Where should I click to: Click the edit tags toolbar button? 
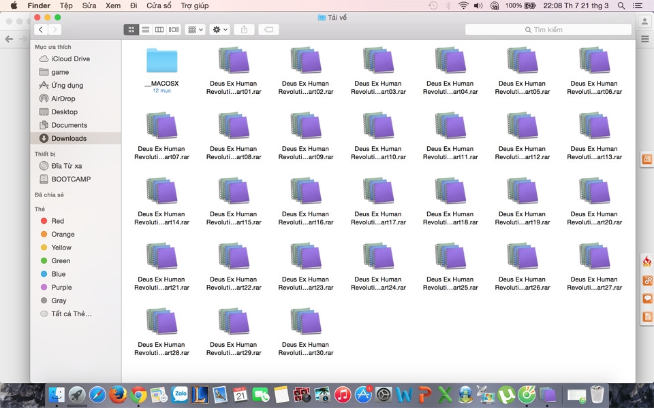[x=268, y=29]
